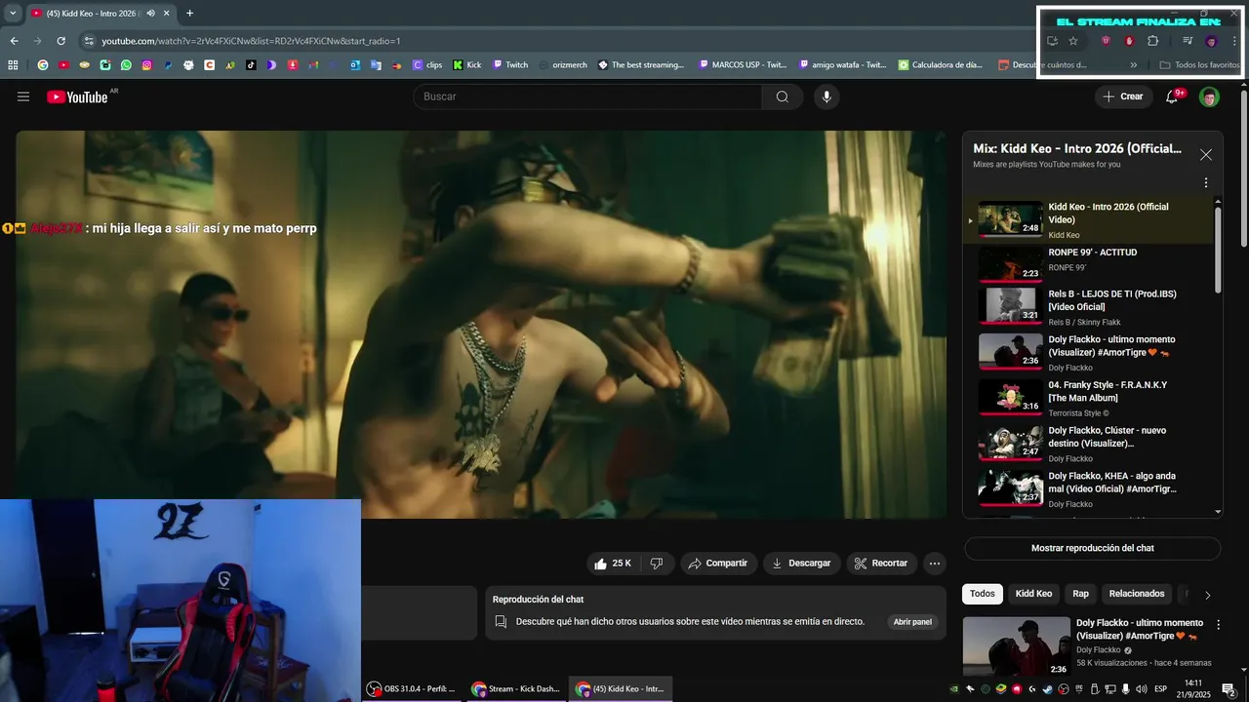Image resolution: width=1249 pixels, height=702 pixels.
Task: Install app icon in address bar
Action: coord(1052,41)
